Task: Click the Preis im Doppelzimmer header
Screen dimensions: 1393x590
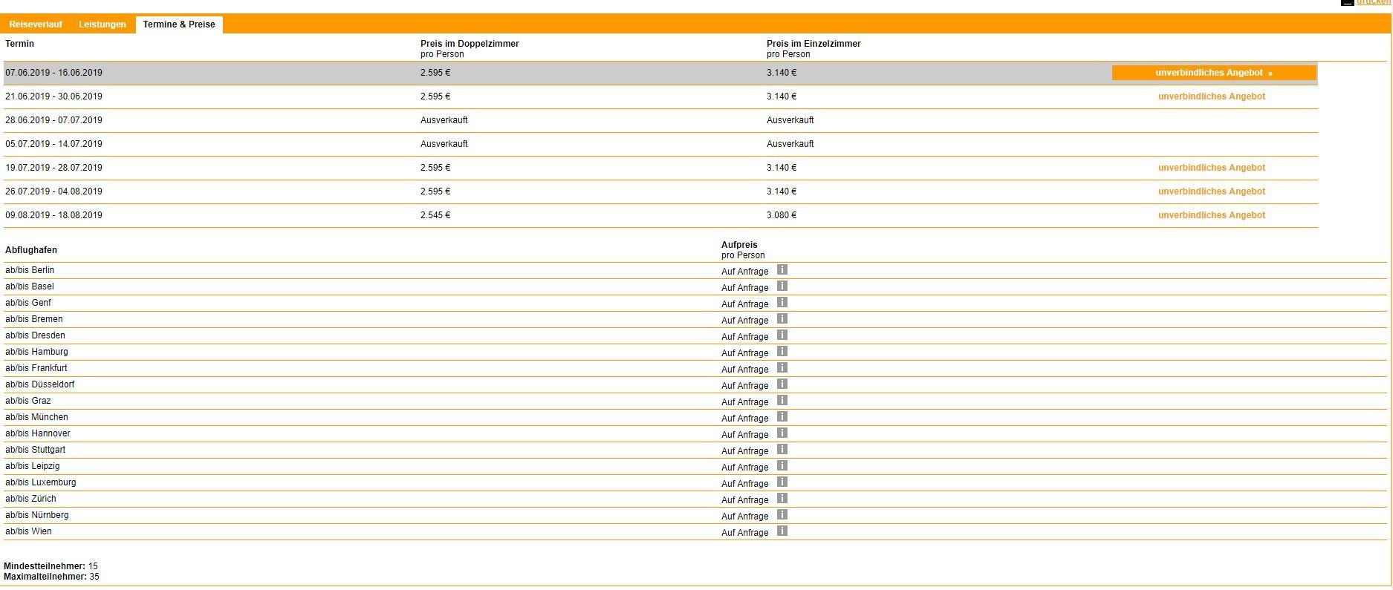Action: (470, 44)
